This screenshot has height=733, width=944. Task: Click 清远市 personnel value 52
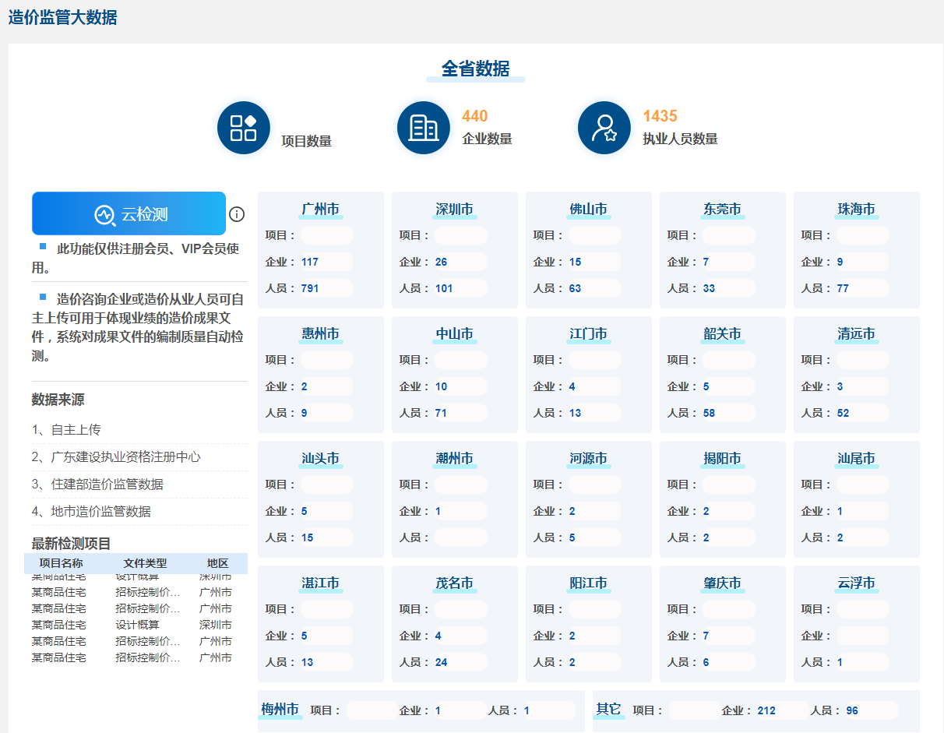[843, 413]
